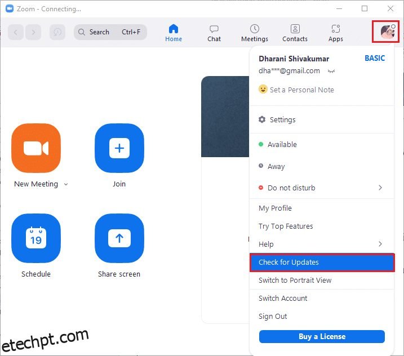Reveal the hidden email with the eye icon
404x356 pixels.
pos(331,71)
